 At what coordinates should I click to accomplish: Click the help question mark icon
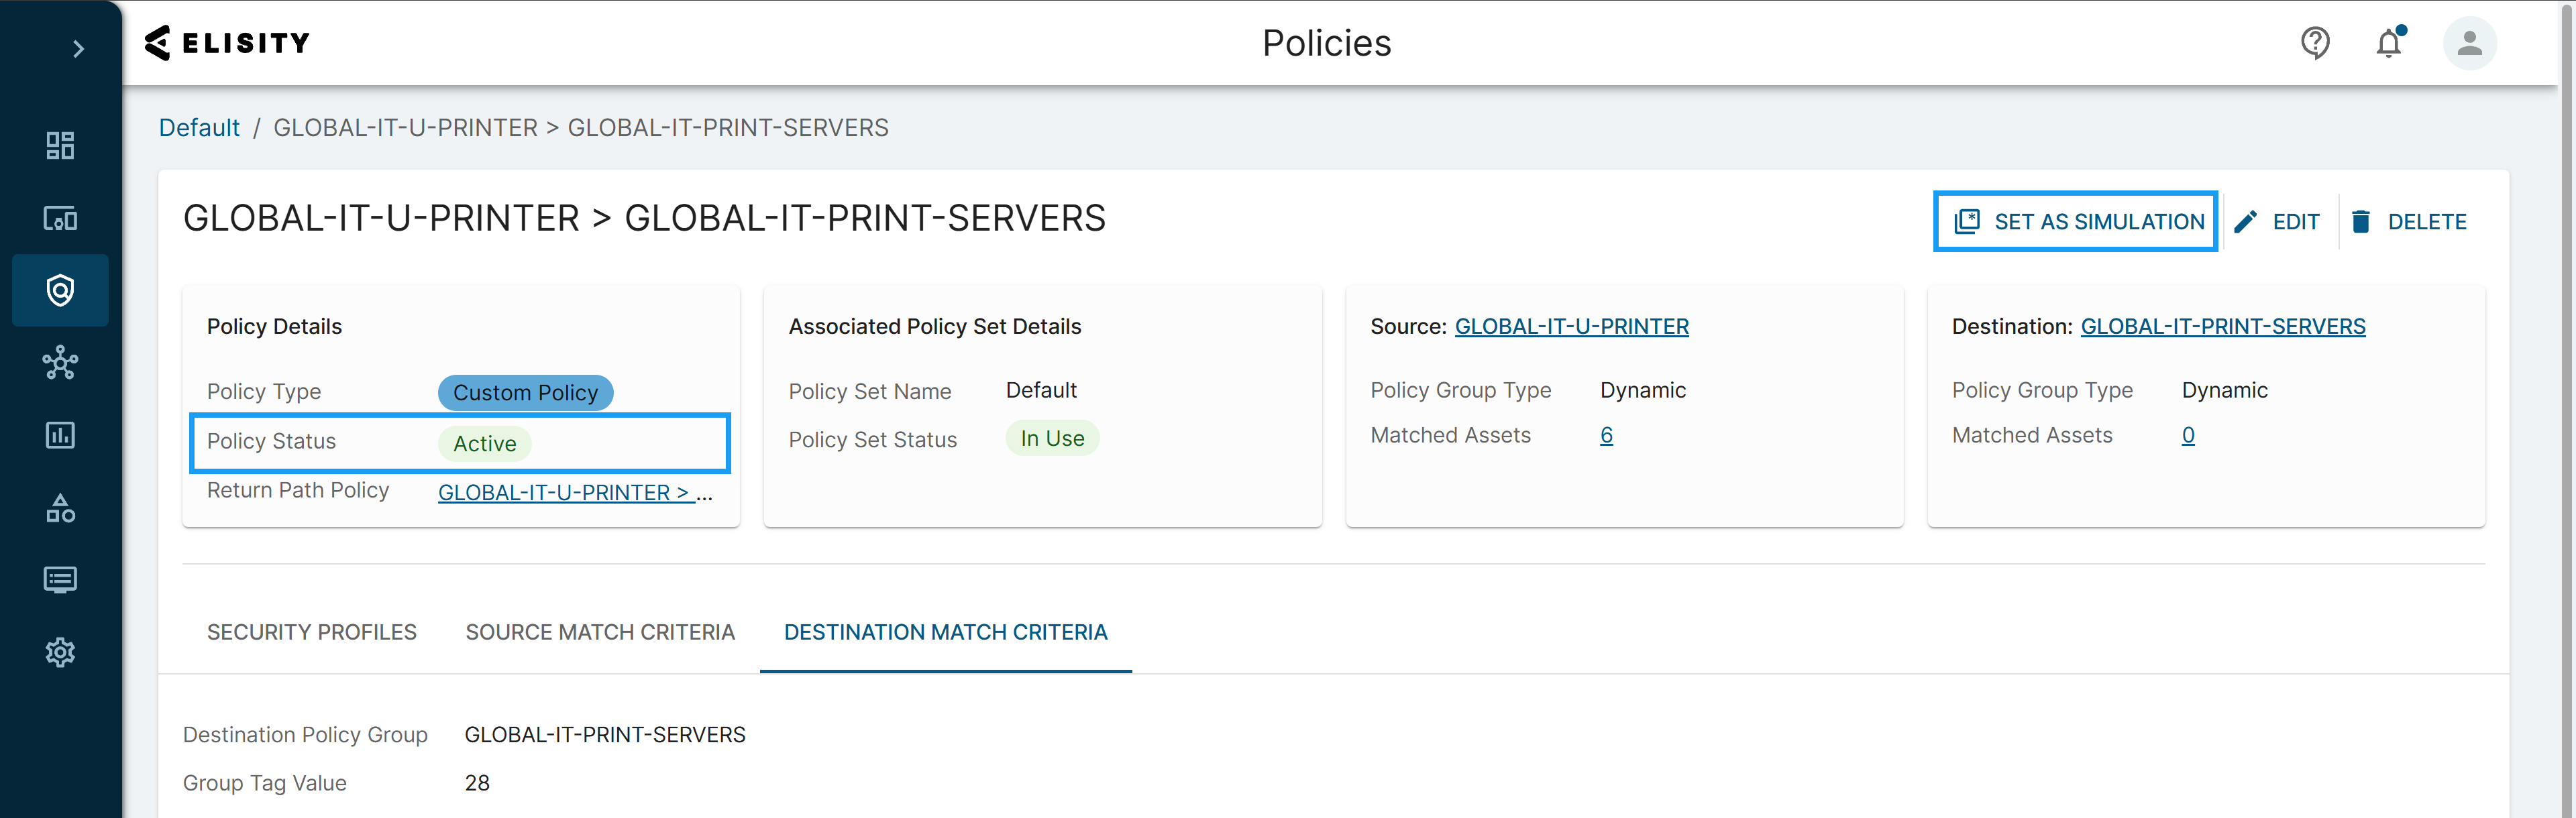pos(2315,43)
